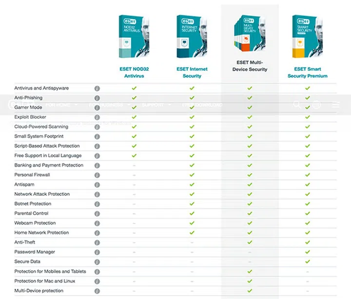
Task: Click info icon for Anti-Theft
Action: [x=97, y=243]
